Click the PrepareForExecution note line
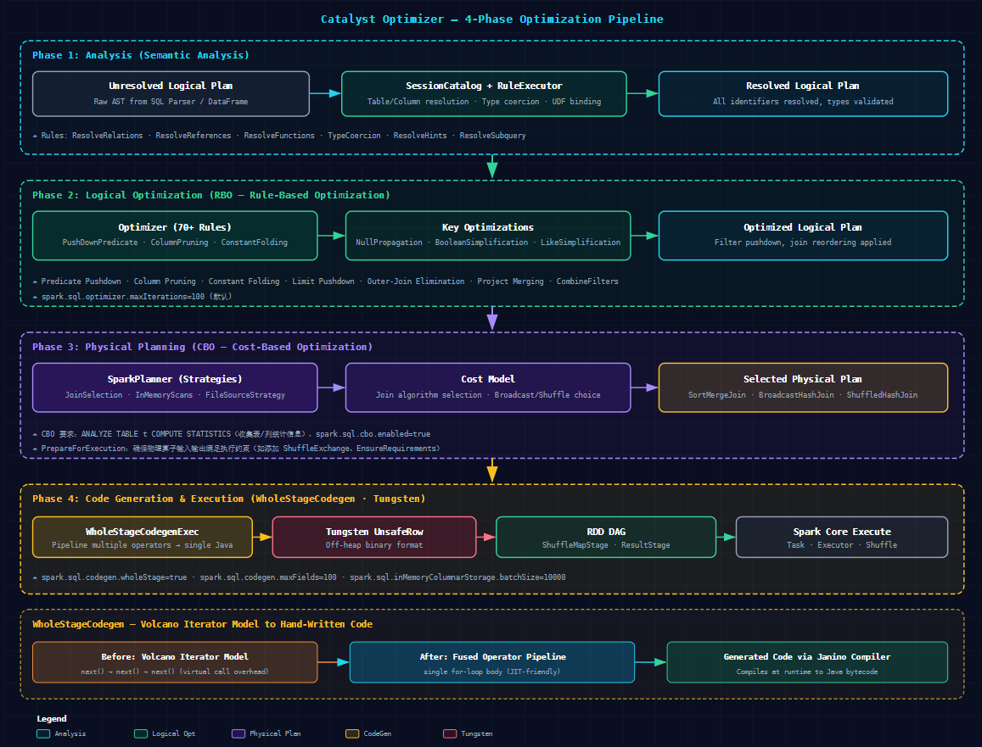982x747 pixels. 237,449
